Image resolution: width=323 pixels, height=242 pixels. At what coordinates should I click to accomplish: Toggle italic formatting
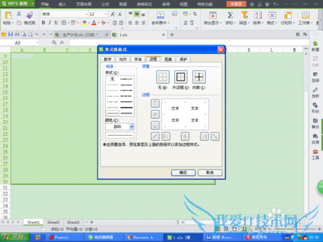[x=50, y=23]
